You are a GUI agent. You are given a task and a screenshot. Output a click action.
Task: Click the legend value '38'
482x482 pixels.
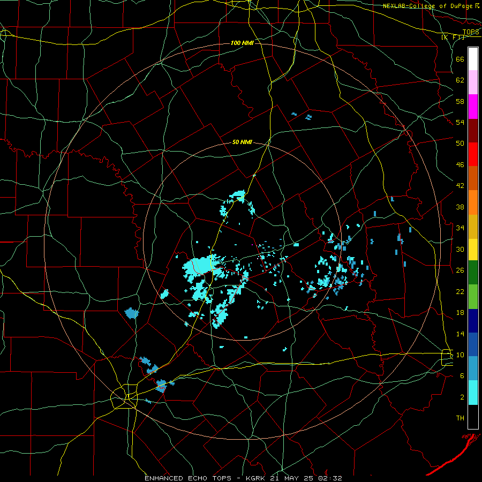pyautogui.click(x=460, y=207)
